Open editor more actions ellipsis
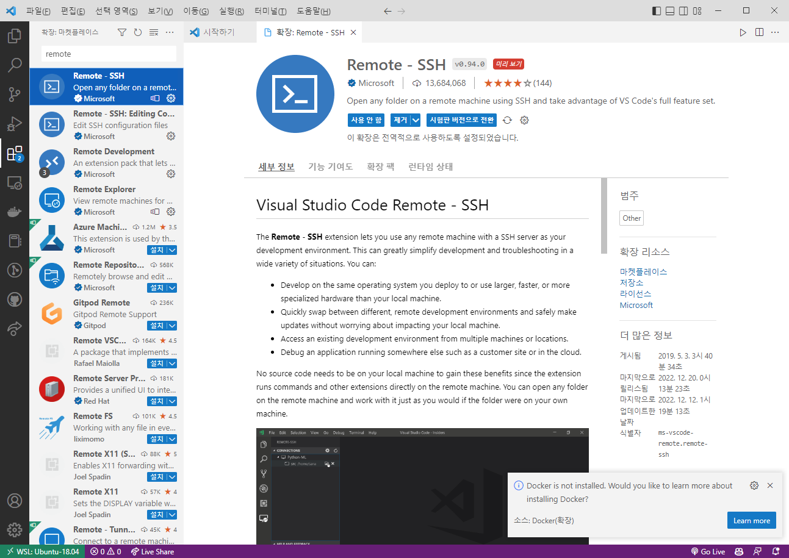Image resolution: width=789 pixels, height=558 pixels. [x=775, y=32]
